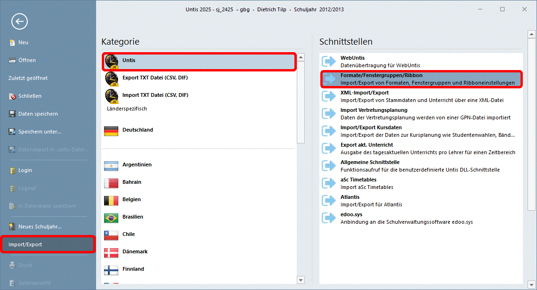Select Argentinien from the country list
The image size is (537, 290).
(x=137, y=165)
